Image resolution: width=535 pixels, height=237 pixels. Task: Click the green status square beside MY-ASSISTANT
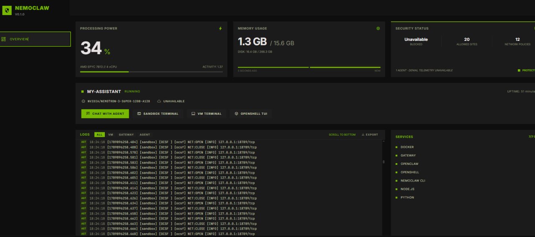click(82, 91)
